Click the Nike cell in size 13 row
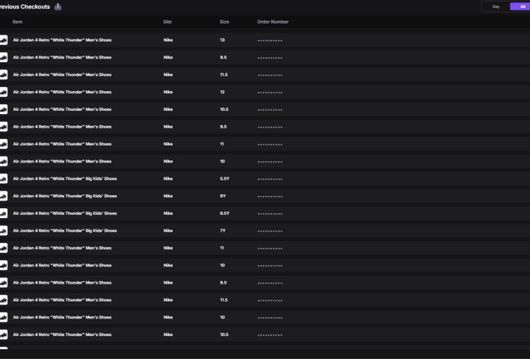Viewport: 530px width, 359px height. click(x=168, y=40)
